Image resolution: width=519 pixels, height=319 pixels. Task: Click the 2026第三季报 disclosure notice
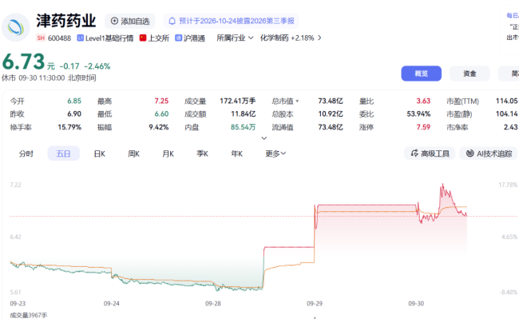231,22
